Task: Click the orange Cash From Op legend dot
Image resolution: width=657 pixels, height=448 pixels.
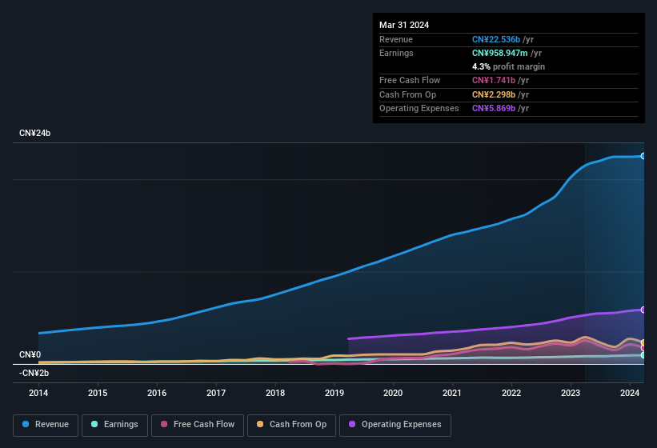Action: [260, 424]
